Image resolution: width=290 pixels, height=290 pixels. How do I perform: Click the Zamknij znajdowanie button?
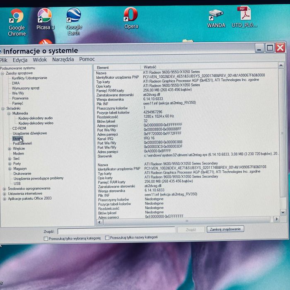(x=225, y=229)
